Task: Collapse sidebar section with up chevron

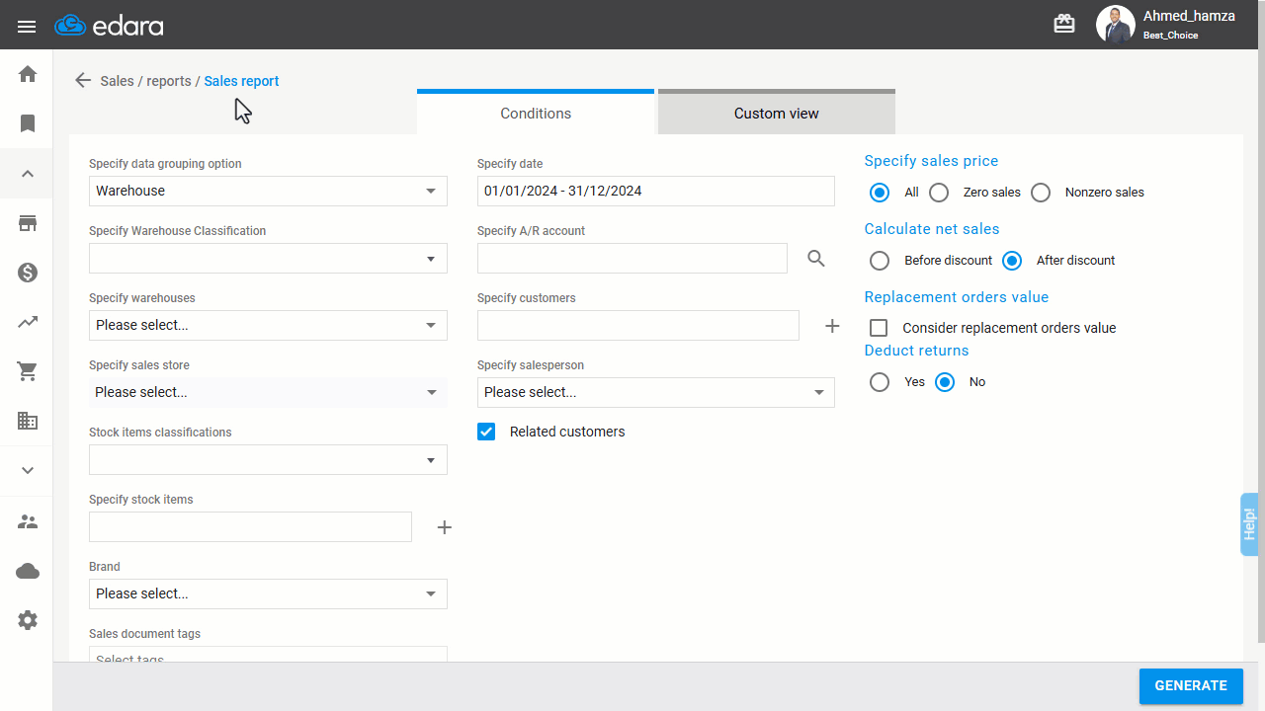Action: [28, 174]
